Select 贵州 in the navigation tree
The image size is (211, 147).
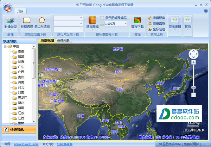coord(21,77)
